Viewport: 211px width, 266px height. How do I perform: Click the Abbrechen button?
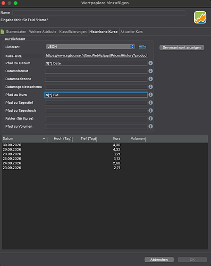tap(159, 260)
